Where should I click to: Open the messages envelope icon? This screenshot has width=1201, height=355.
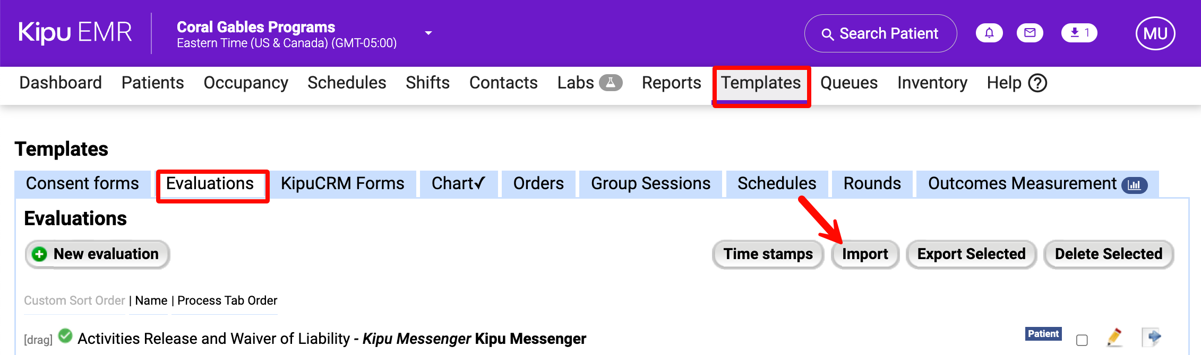tap(1030, 33)
